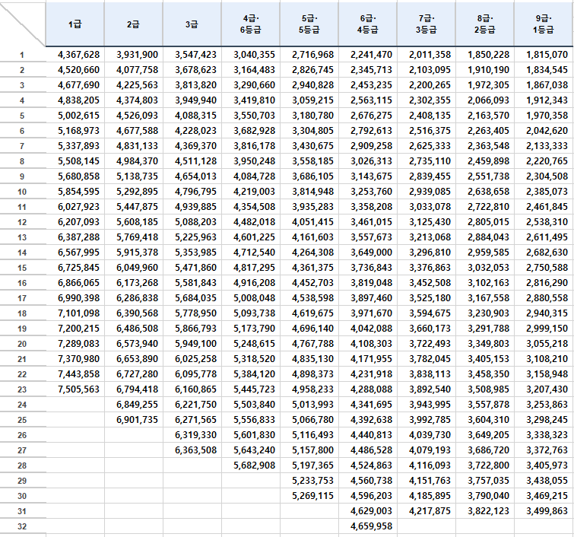Click the value 2,611,495
Screen dimensions: 574x537
pos(547,237)
